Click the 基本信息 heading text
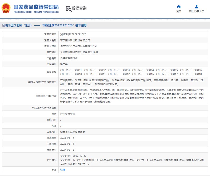210x176 pixels. [x=81, y=25]
